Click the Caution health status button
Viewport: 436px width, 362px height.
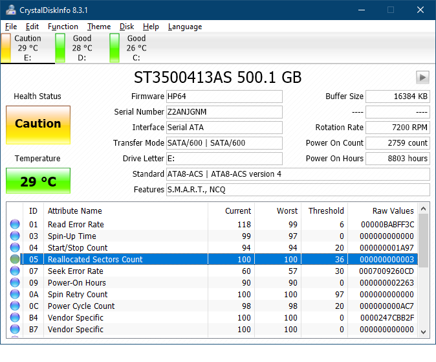[x=38, y=125]
